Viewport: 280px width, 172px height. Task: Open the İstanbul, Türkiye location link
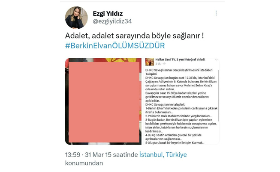(163, 154)
